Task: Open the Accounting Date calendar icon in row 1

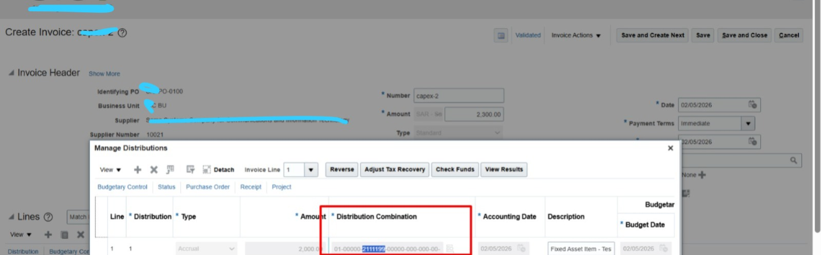Action: pos(521,248)
